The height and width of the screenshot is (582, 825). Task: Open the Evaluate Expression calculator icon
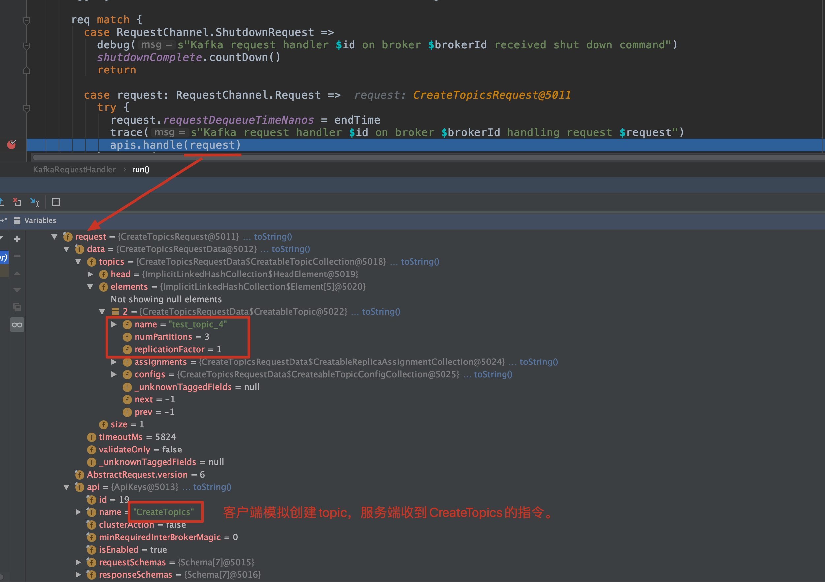pyautogui.click(x=56, y=202)
